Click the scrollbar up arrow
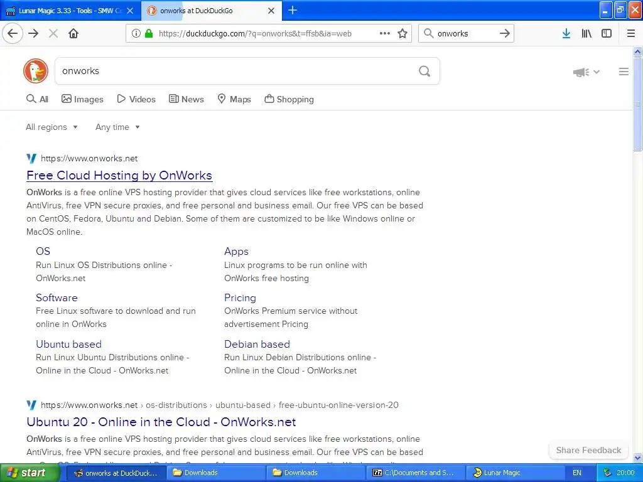 click(637, 51)
